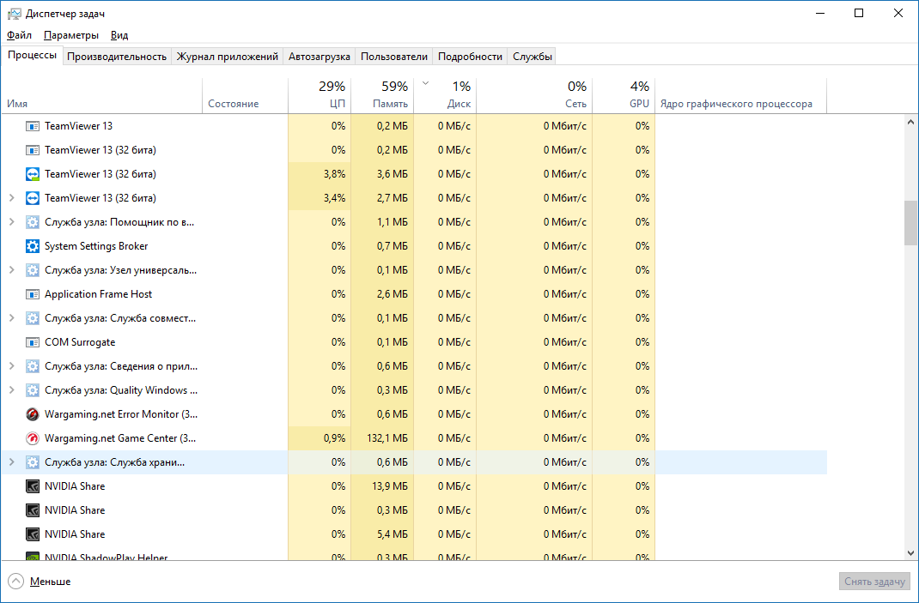Click the Task Manager icon in title bar
919x603 pixels.
(x=14, y=14)
